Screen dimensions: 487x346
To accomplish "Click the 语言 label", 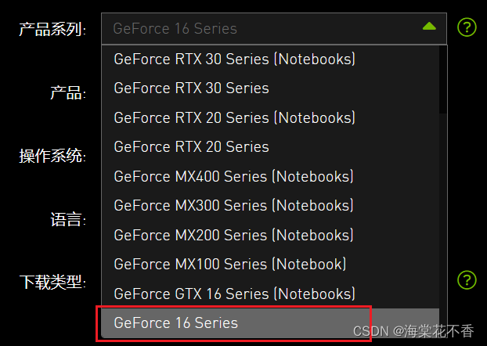I will (x=67, y=219).
